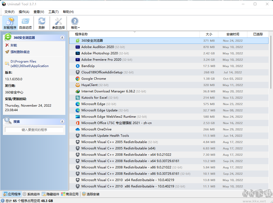Click the 键入要查找的程序 search field
This screenshot has width=273, height=203.
click(x=34, y=130)
